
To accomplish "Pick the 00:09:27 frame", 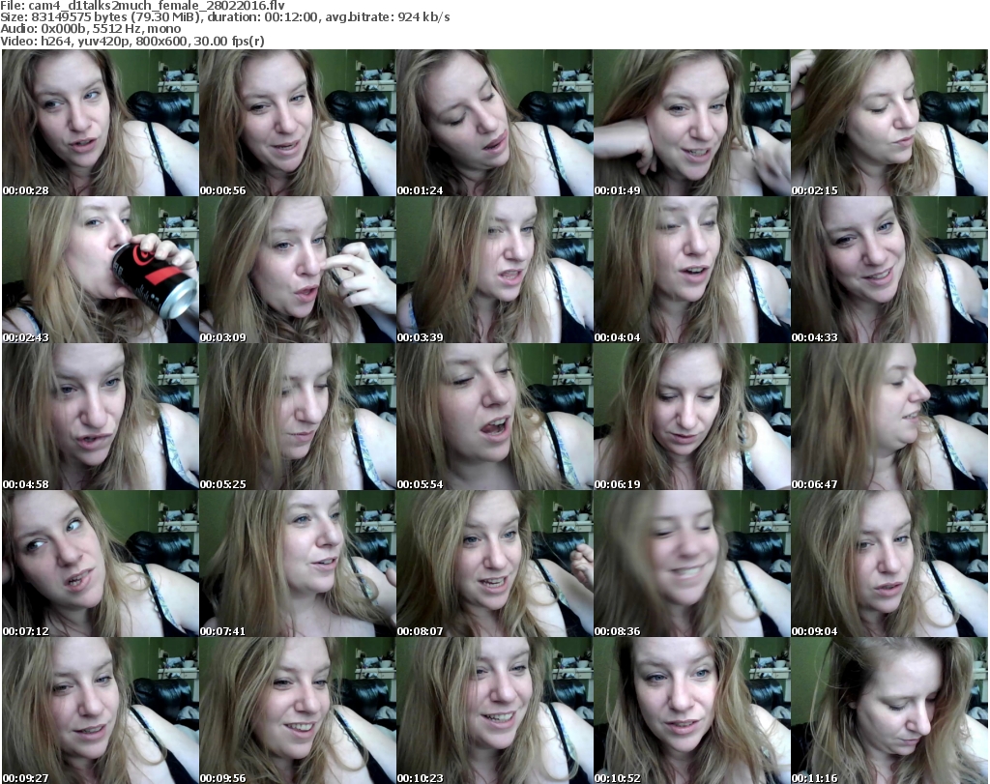I will click(x=101, y=711).
